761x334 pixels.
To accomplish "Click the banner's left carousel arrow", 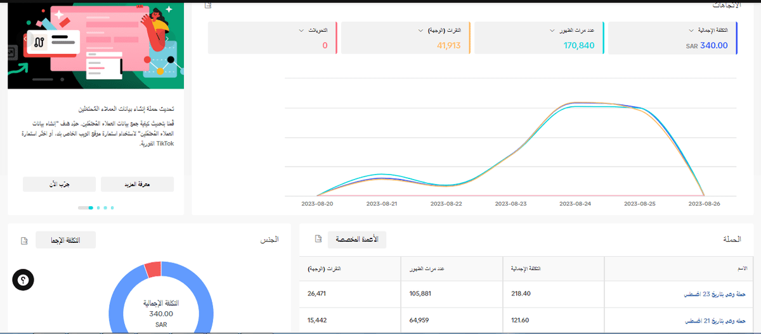I will [x=24, y=39].
